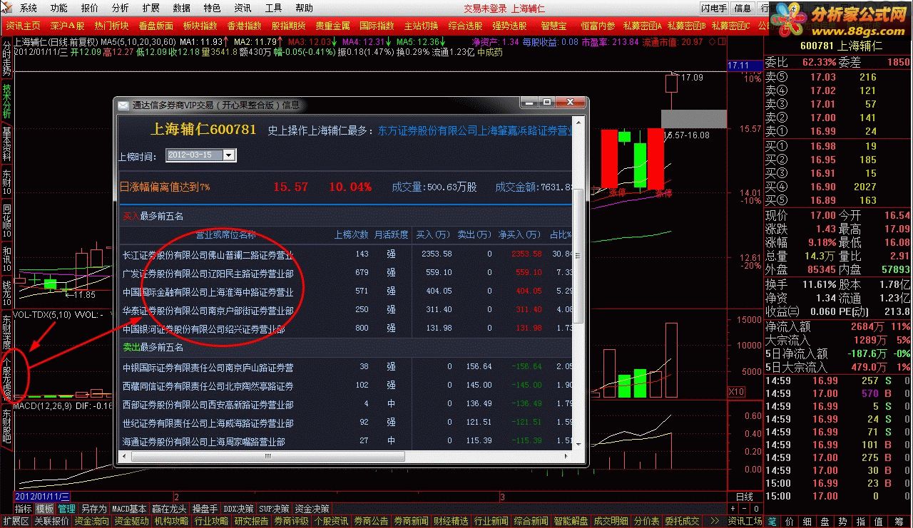Open the 系统 menu

pos(29,8)
